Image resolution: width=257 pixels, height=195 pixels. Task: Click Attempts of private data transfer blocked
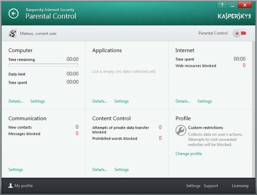coord(121,130)
